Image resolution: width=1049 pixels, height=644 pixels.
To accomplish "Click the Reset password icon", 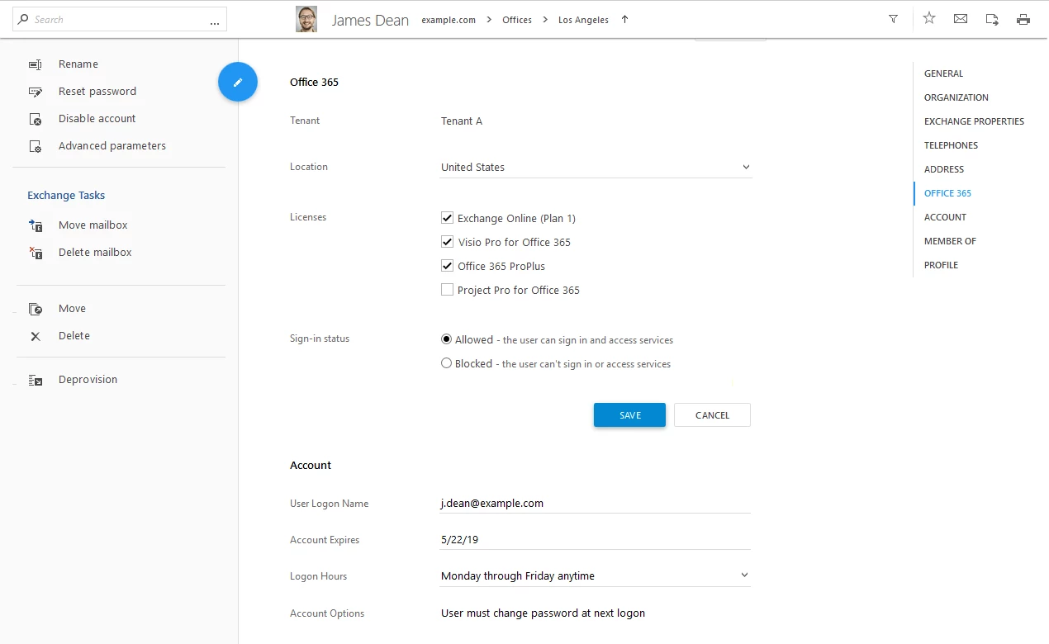I will (x=36, y=92).
